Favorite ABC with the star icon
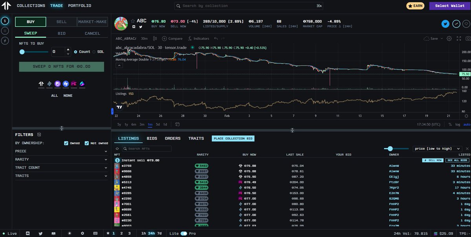The height and width of the screenshot is (237, 471). coord(133,21)
